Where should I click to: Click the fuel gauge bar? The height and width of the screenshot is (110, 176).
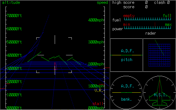(147, 19)
